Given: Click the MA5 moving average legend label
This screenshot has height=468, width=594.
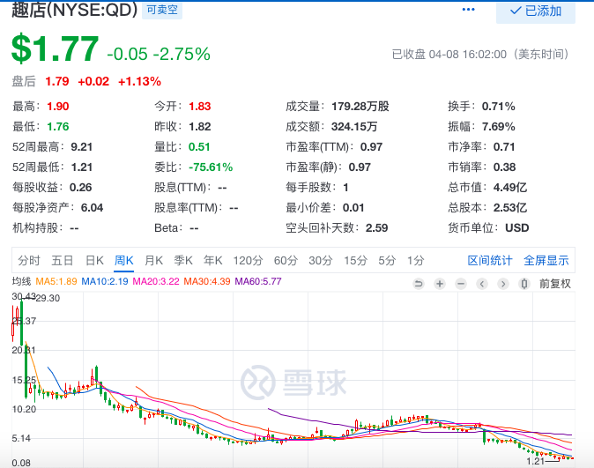Looking at the screenshot, I should pyautogui.click(x=56, y=282).
